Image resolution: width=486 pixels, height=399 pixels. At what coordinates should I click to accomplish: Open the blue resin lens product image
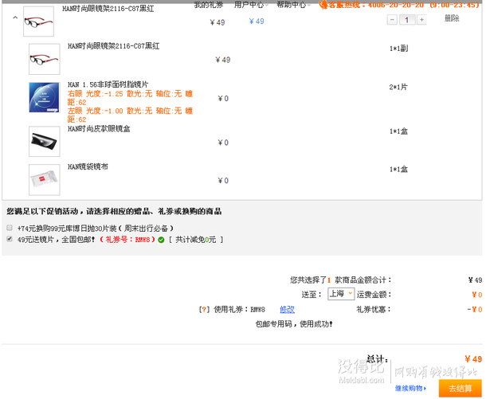tap(44, 97)
